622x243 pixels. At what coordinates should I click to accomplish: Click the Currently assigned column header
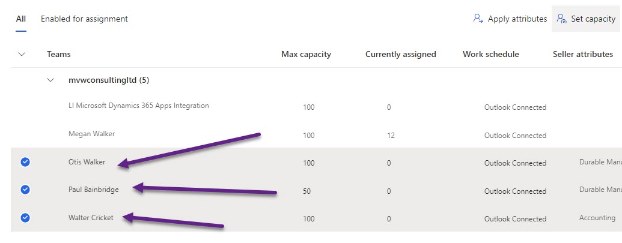click(400, 54)
